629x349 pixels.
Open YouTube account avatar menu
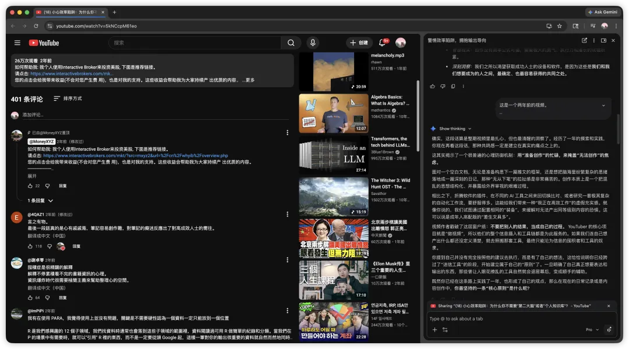(x=400, y=42)
